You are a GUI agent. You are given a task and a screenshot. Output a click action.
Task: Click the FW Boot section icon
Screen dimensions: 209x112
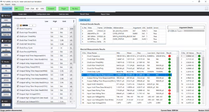[x=3, y=16]
